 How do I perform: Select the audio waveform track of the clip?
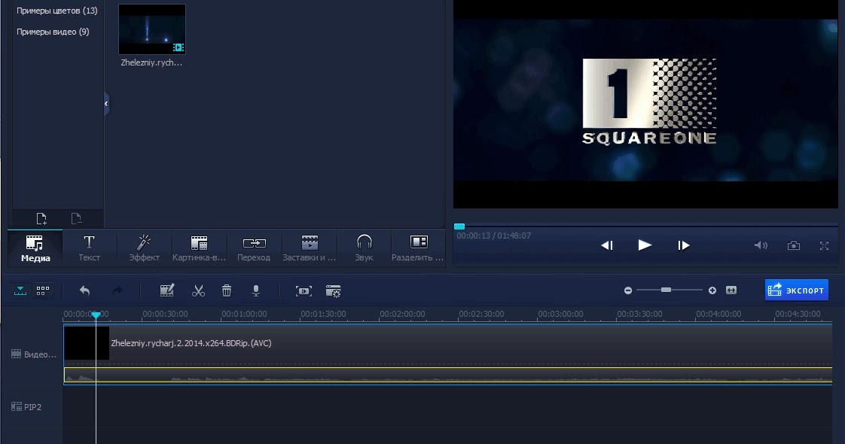[448, 375]
